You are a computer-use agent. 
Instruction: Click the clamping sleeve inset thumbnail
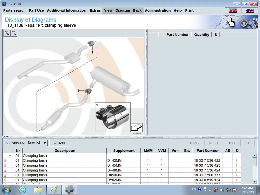tap(113, 117)
